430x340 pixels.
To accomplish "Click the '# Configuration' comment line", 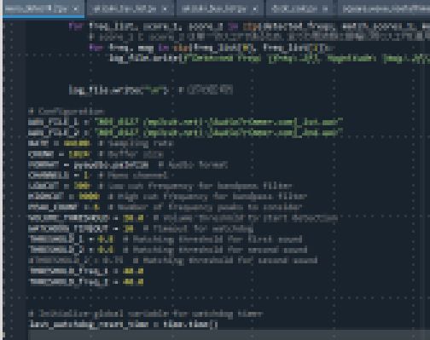I will click(67, 112).
